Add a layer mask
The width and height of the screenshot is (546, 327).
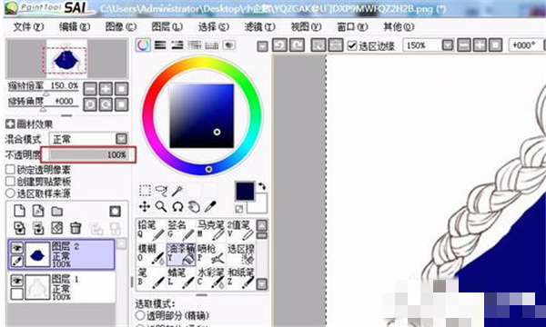coord(115,211)
